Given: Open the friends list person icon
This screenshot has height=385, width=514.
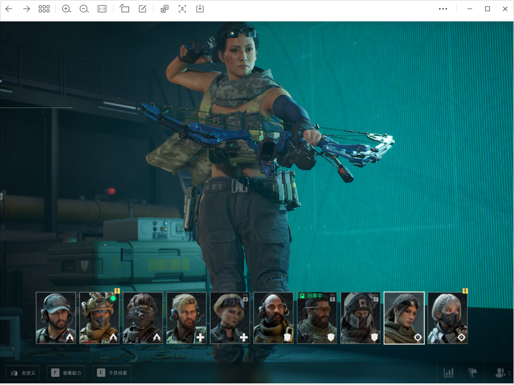Looking at the screenshot, I should tap(500, 373).
